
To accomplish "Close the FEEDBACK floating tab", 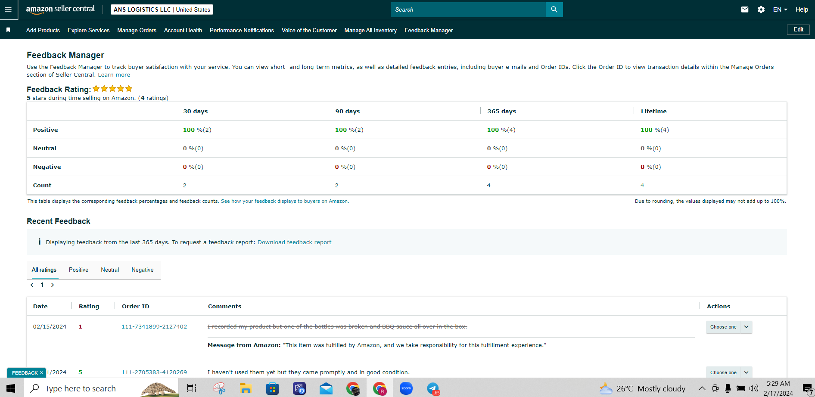I will click(x=41, y=373).
